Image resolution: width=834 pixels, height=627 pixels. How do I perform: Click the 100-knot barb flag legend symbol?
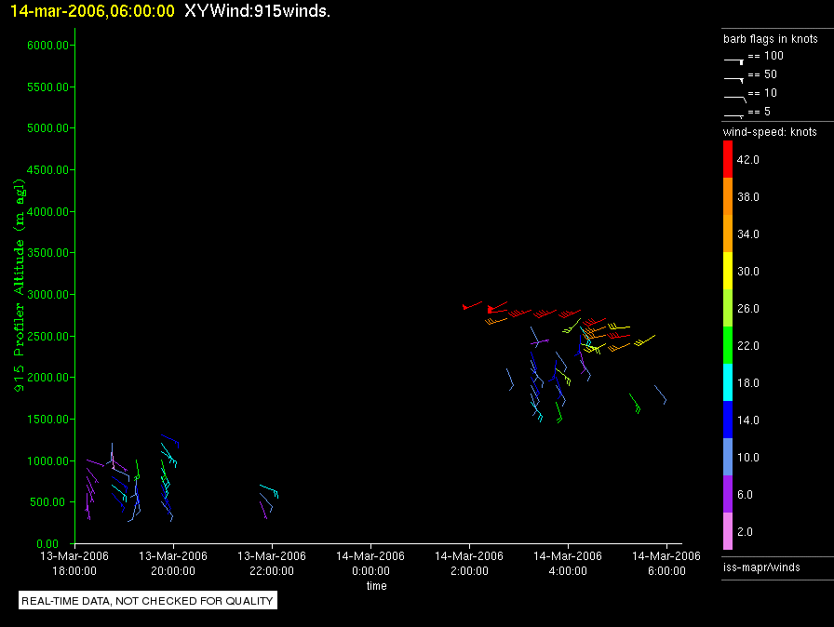(734, 61)
